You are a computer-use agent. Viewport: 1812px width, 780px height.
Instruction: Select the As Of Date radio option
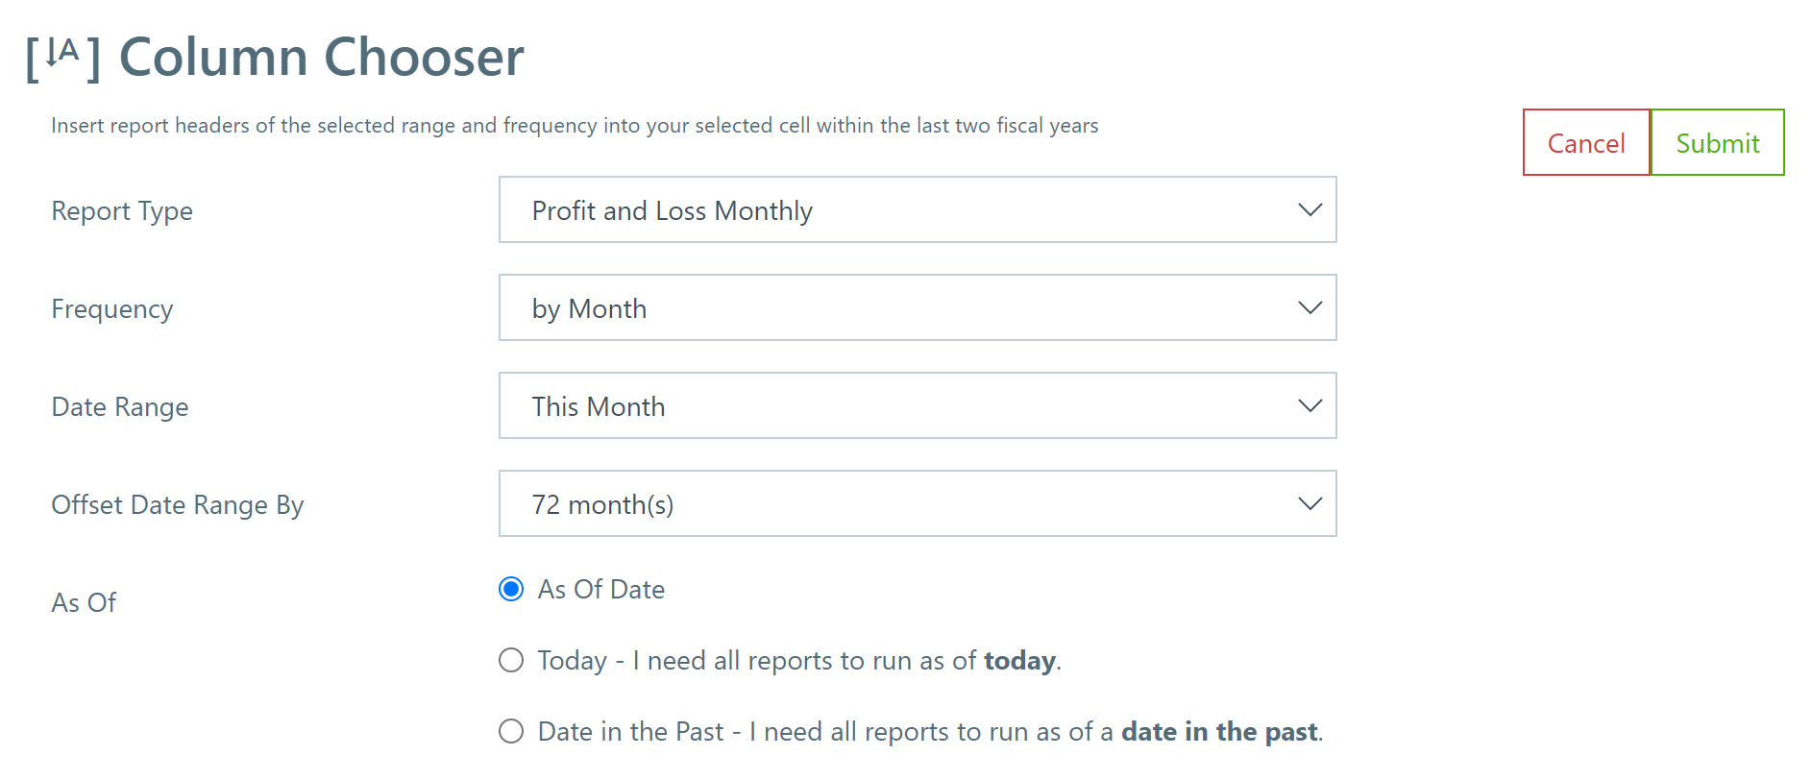511,589
